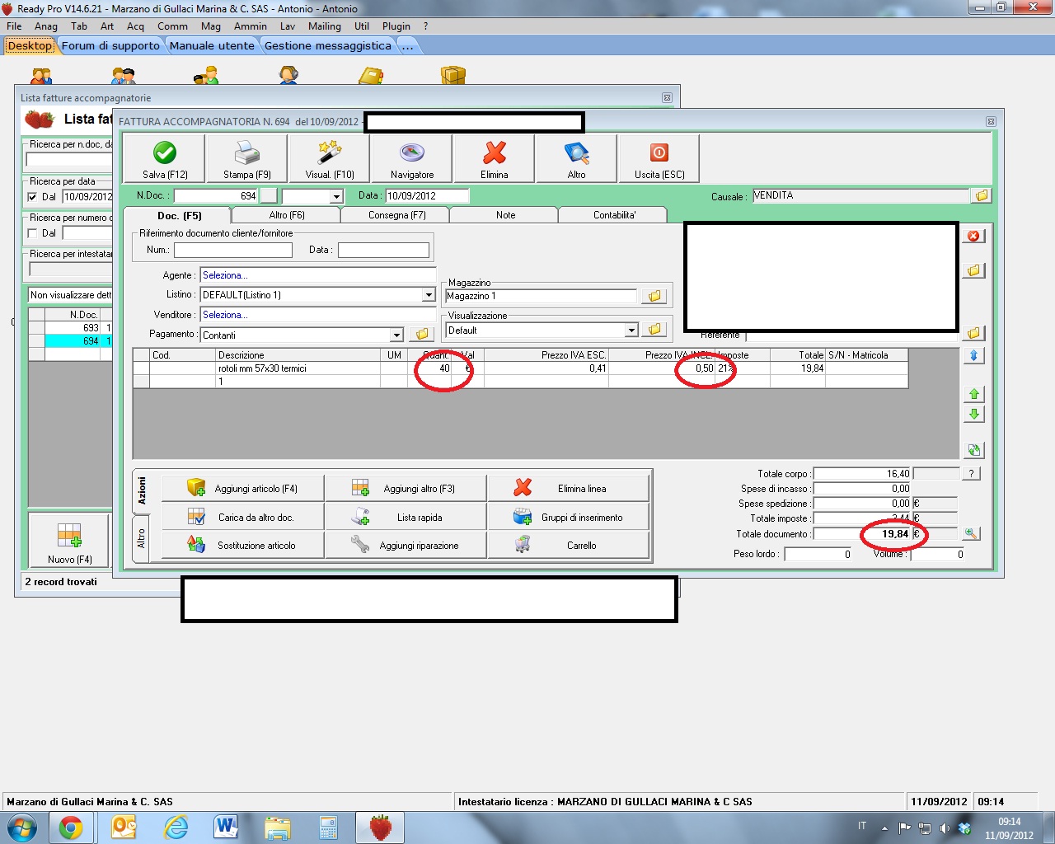Open Windows Explorer from the taskbar
1055x844 pixels.
click(x=277, y=827)
